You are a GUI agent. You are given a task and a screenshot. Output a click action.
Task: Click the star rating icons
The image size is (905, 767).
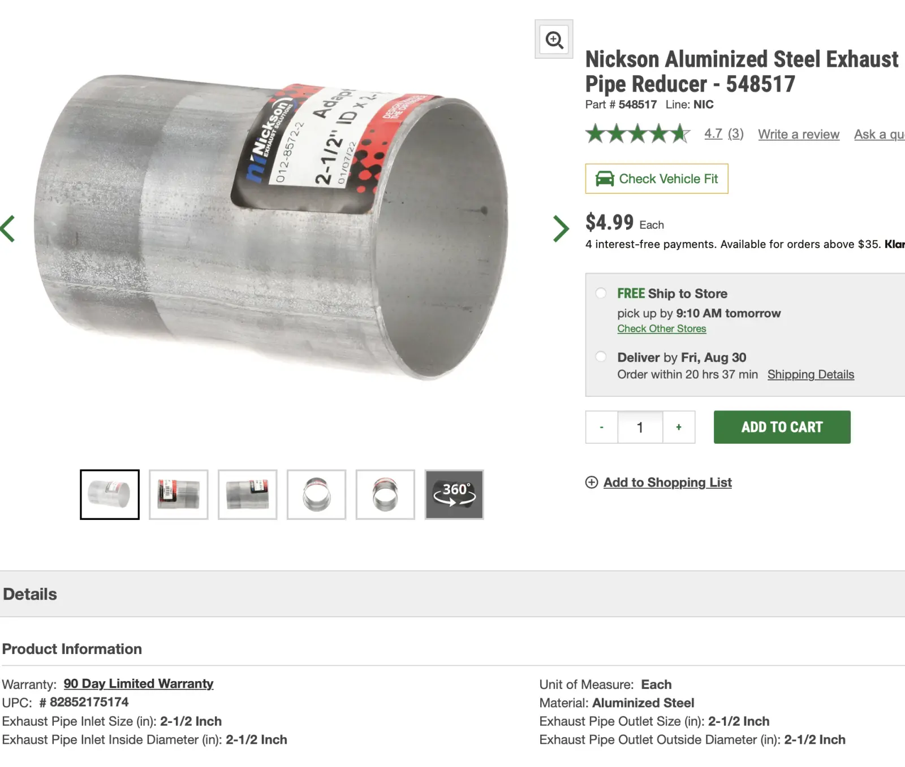point(637,134)
